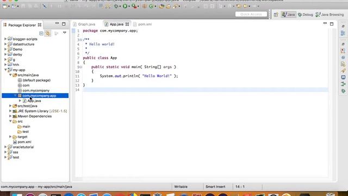The height and width of the screenshot is (196, 348).
Task: Expand the derby project
Action: pos(5,54)
